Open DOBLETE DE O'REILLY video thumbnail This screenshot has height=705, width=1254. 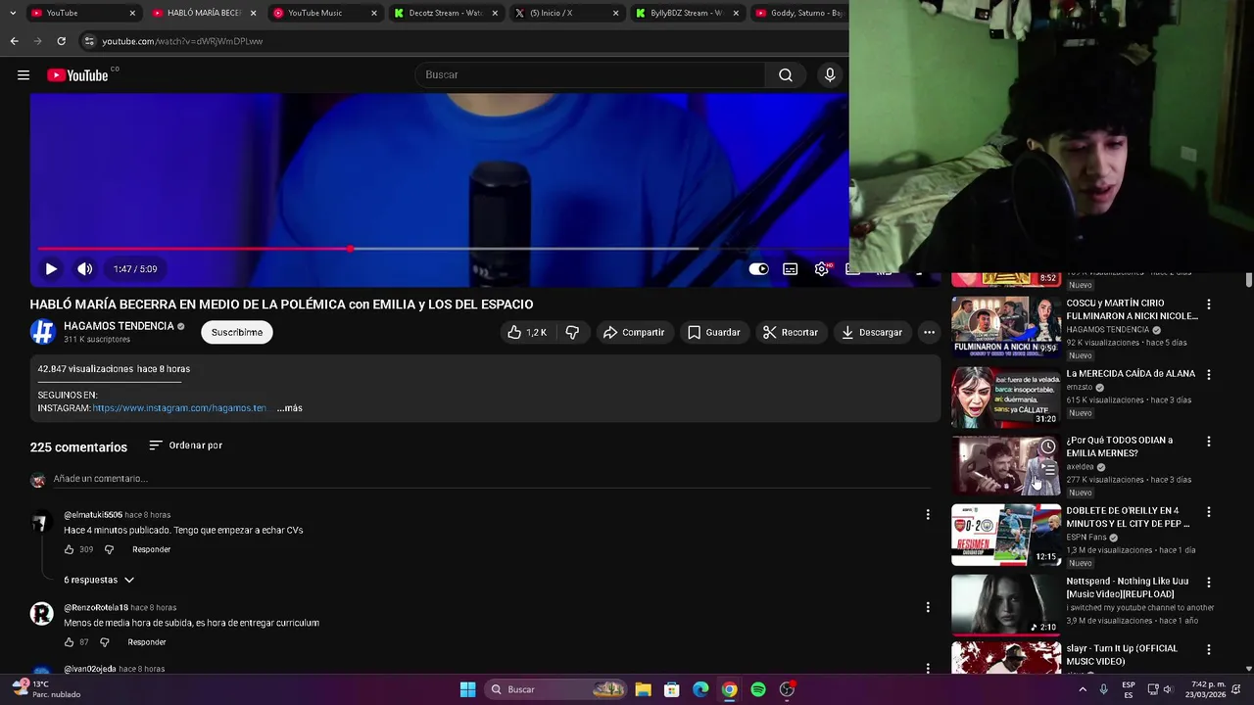[x=1006, y=536]
